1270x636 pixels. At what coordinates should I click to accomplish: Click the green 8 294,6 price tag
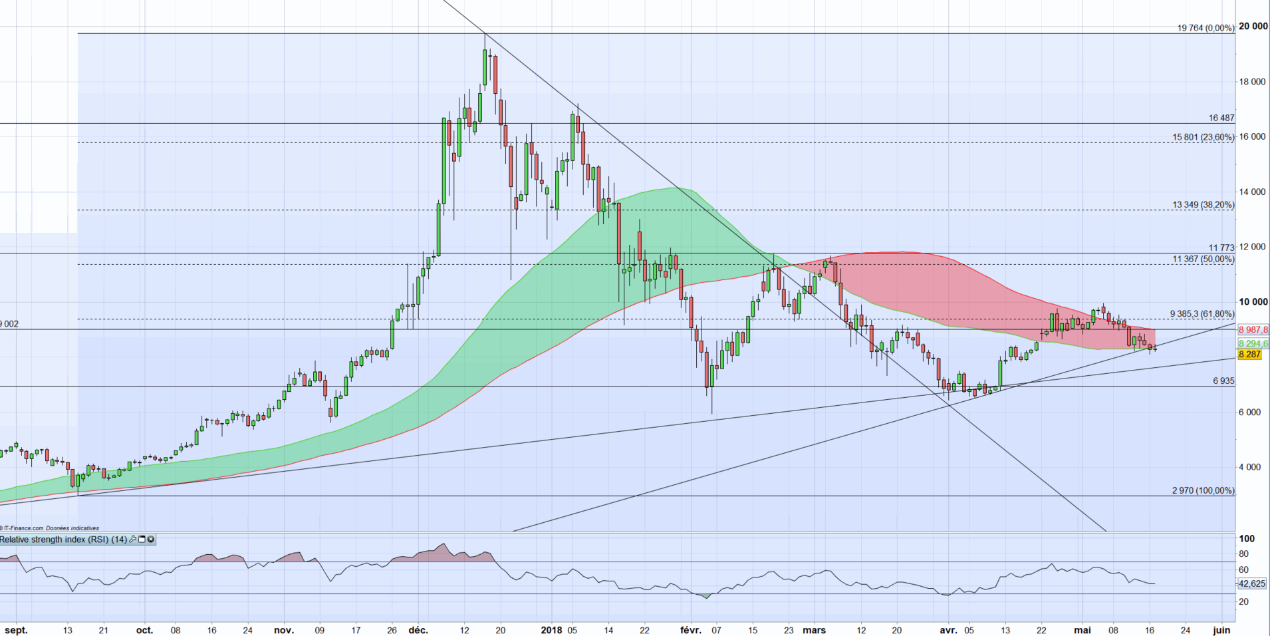pyautogui.click(x=1253, y=344)
